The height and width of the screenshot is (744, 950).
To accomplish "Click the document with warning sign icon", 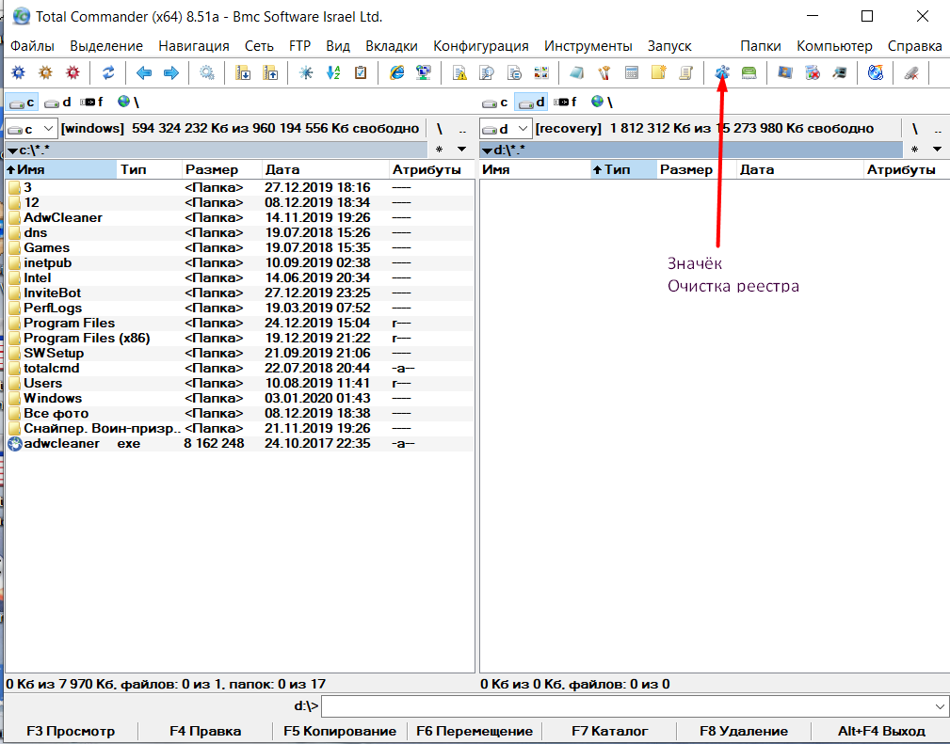I will coord(459,73).
